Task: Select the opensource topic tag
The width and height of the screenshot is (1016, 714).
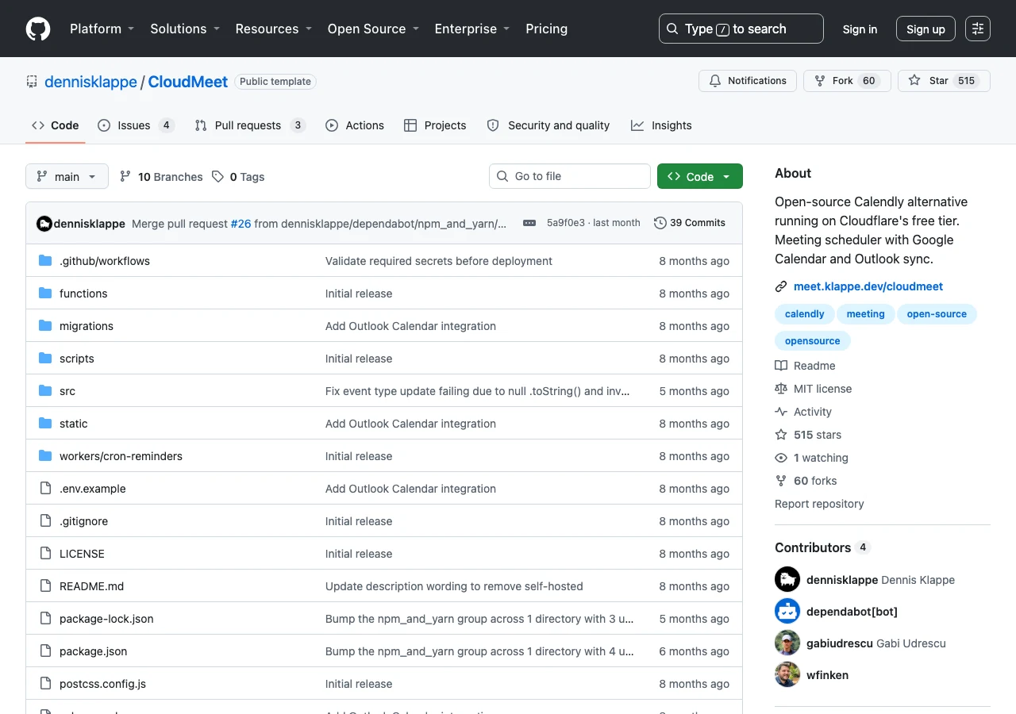Action: [x=812, y=341]
